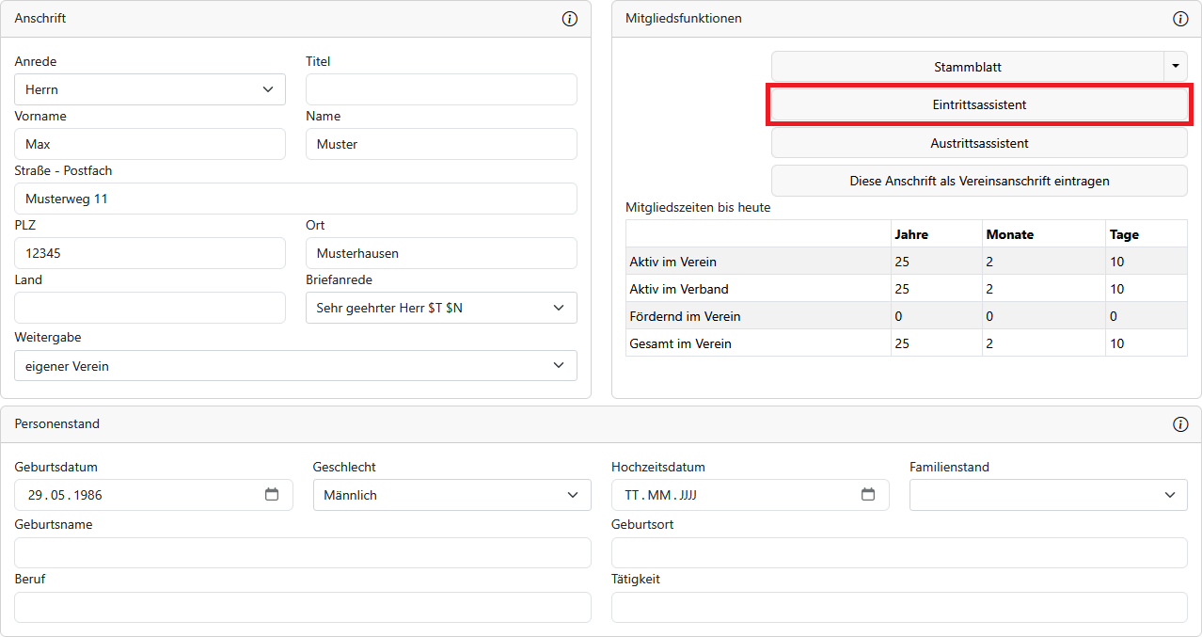This screenshot has height=637, width=1202.
Task: Open the Geschlecht dropdown
Action: pyautogui.click(x=451, y=495)
